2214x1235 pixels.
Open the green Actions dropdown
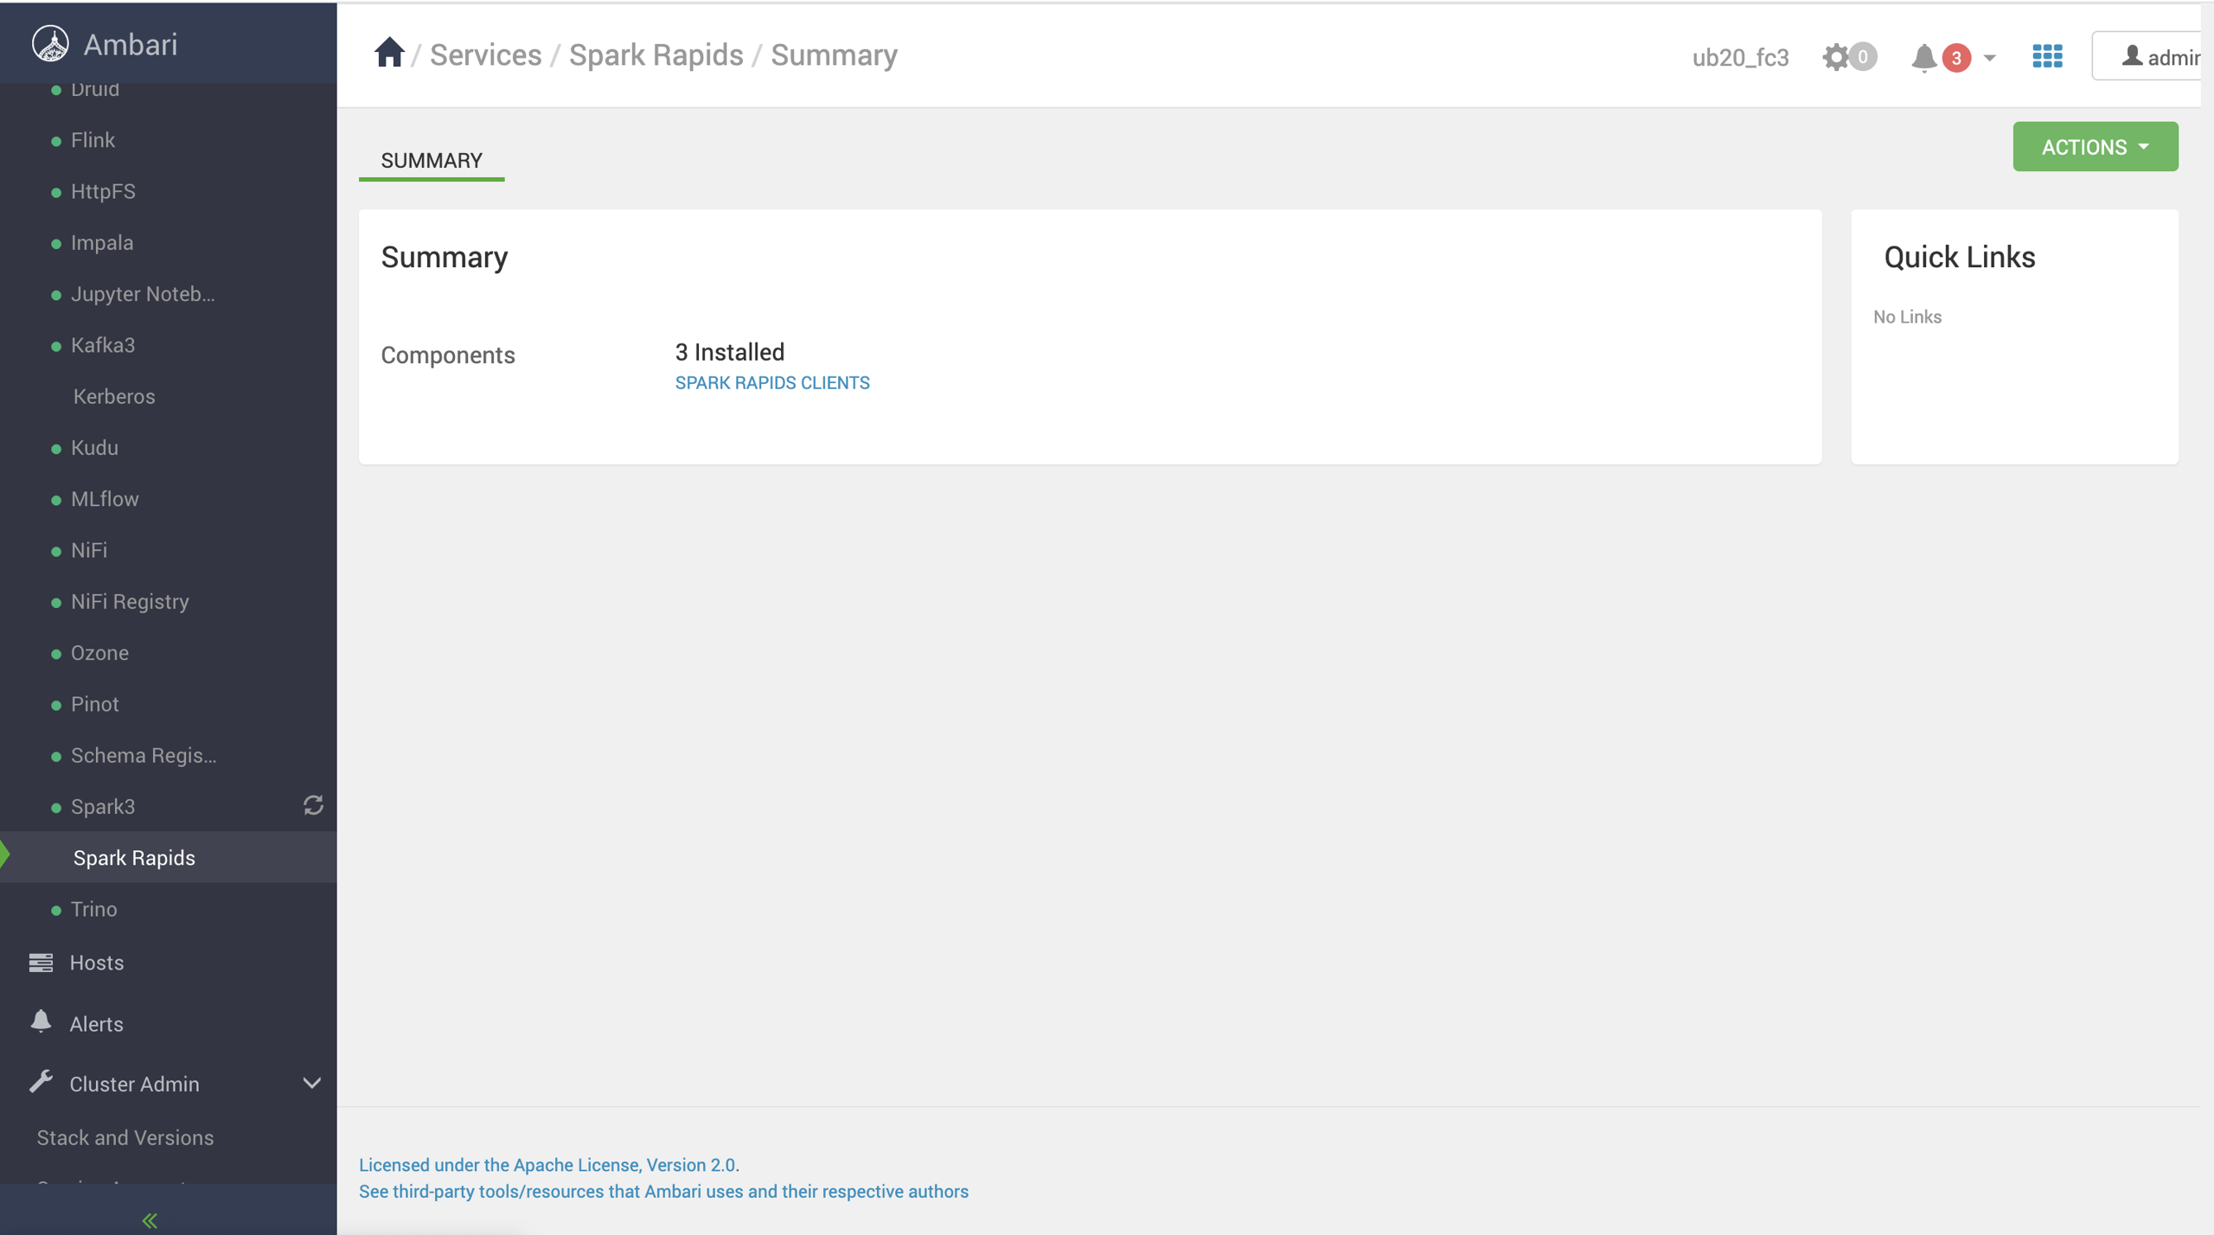(x=2095, y=147)
